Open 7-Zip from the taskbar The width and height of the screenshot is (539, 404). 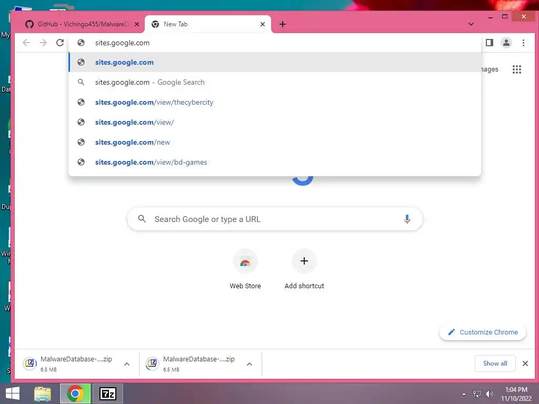point(108,393)
